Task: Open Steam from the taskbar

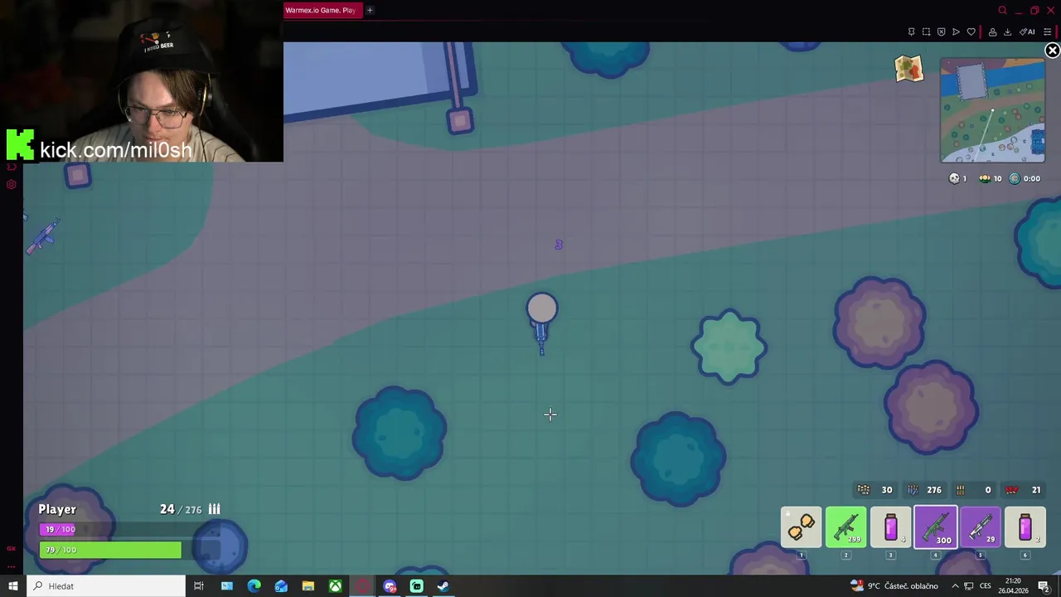Action: pos(443,586)
